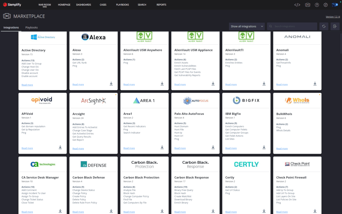Download the CA Service Desk Manager integration

pyautogui.click(x=60, y=211)
